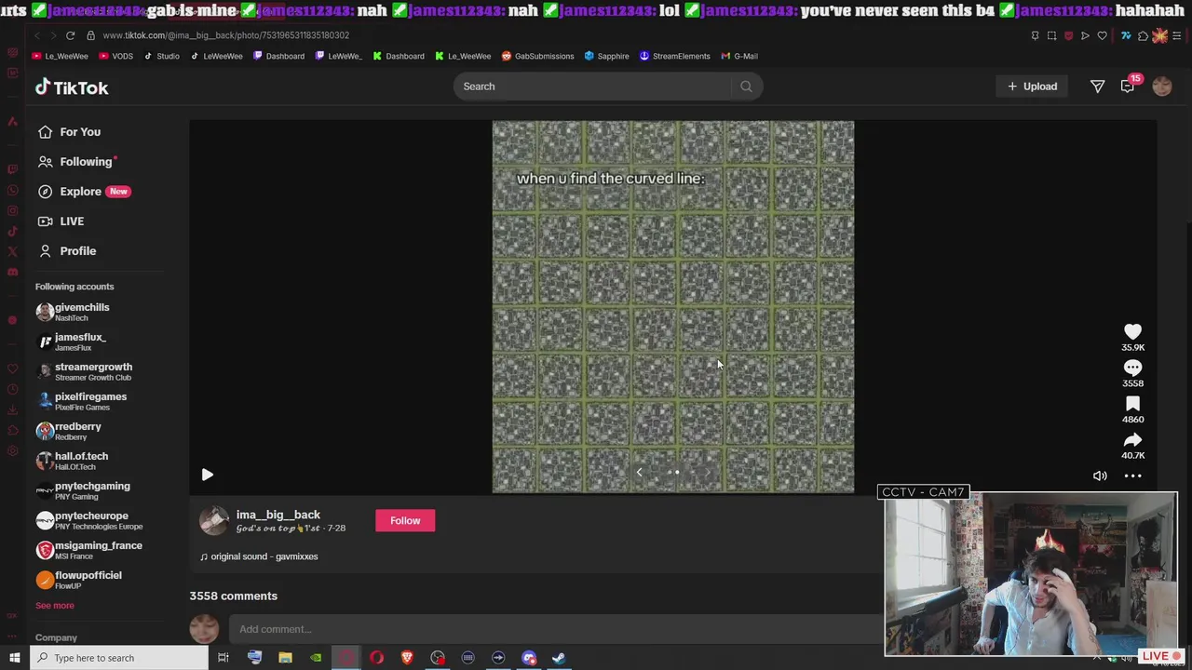Open the GabSubmissions bookmark
Viewport: 1192px width, 670px height.
coord(537,56)
